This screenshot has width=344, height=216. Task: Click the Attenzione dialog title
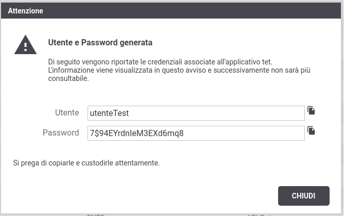[25, 11]
